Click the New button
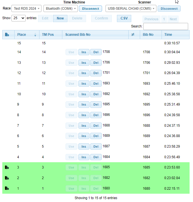 point(60,18)
